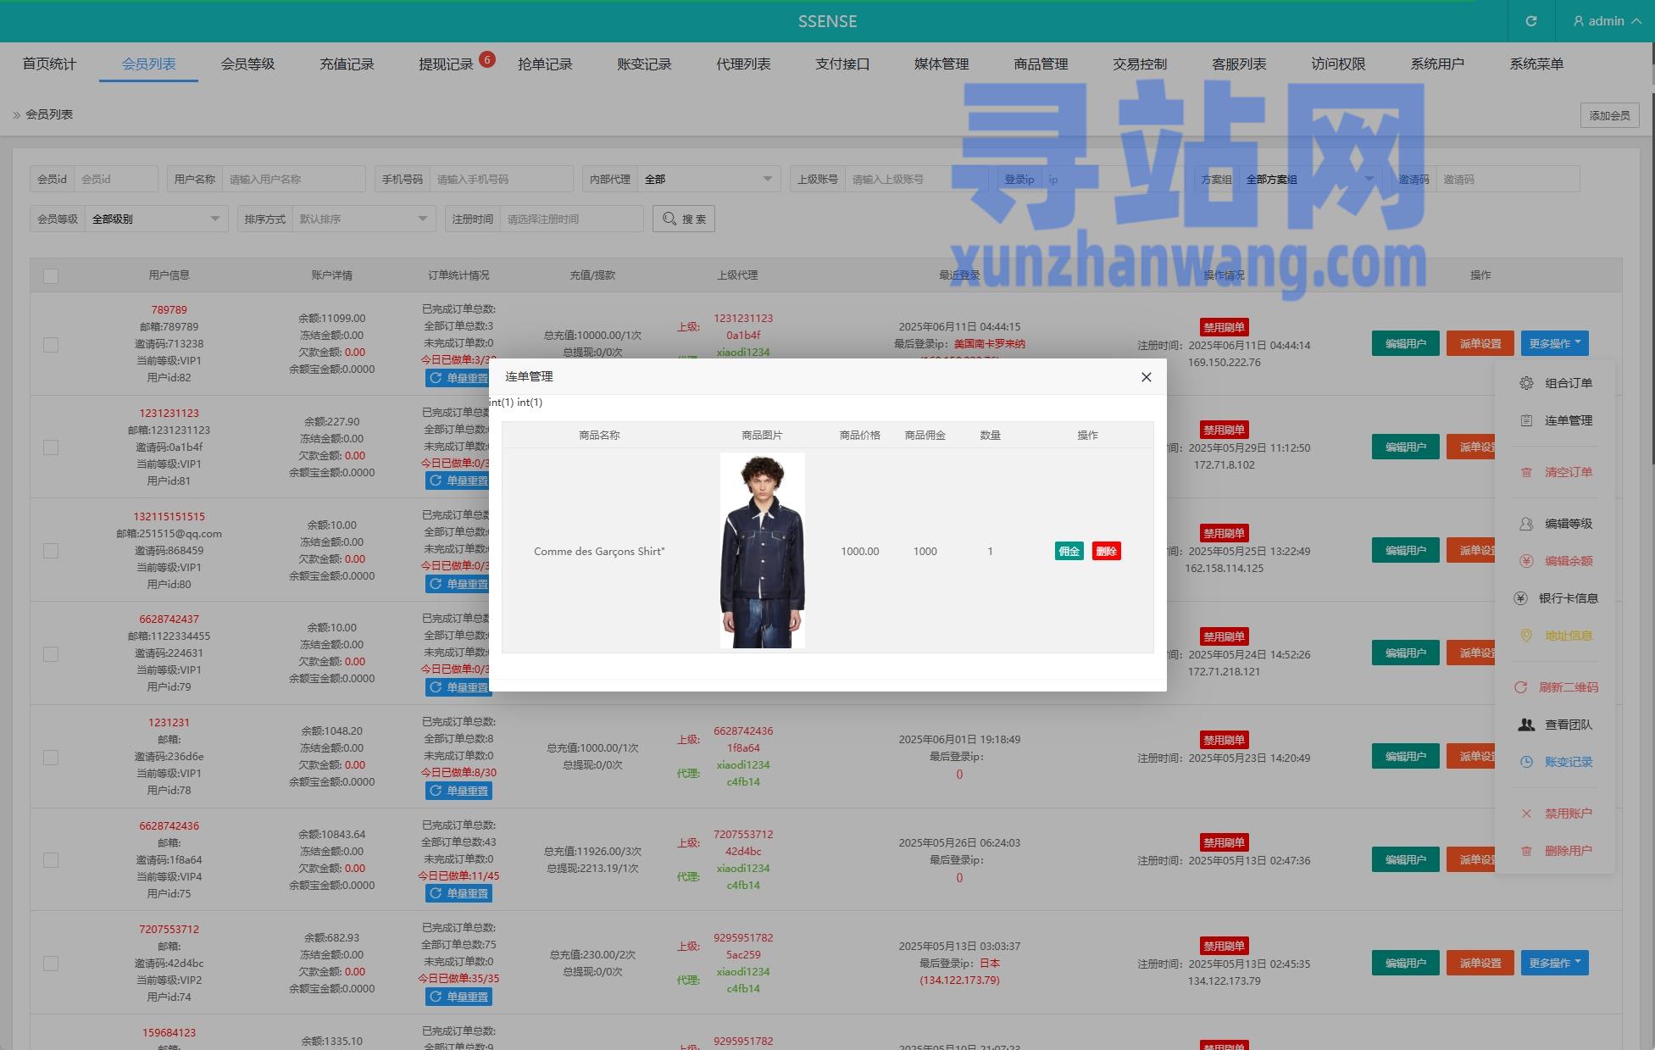
Task: Go to 充值记录 tab
Action: 347,64
